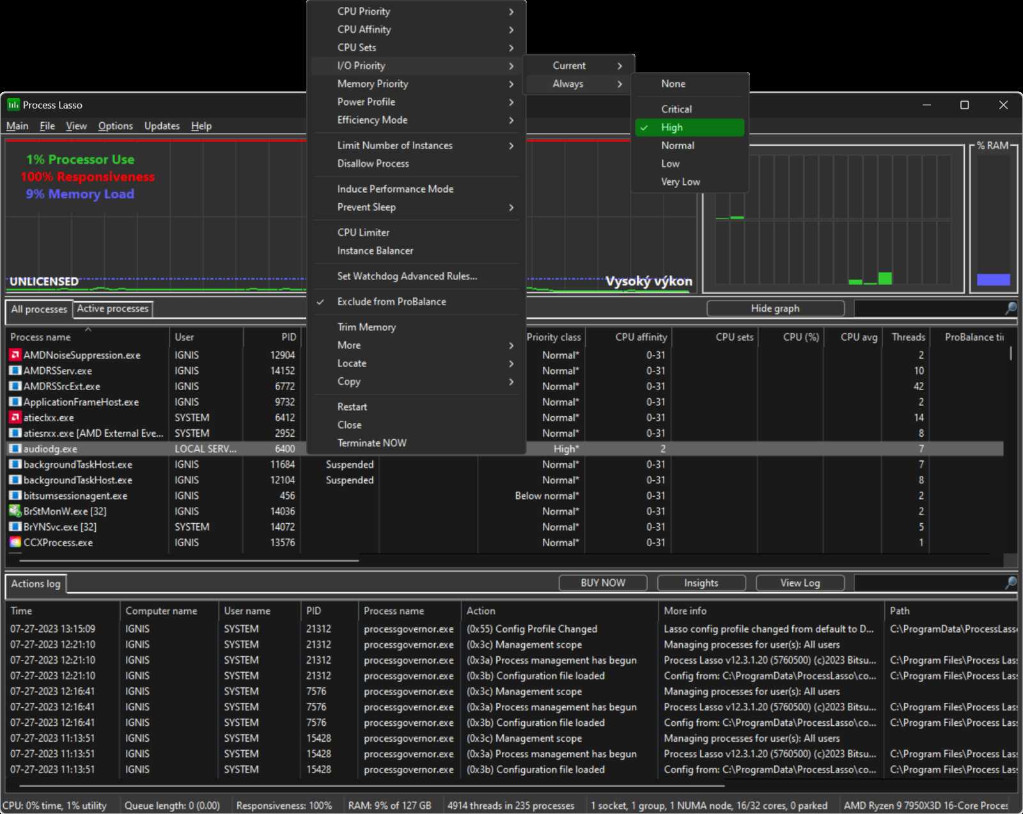Click actions log horizontal scrollbar
This screenshot has height=814, width=1023.
371,785
